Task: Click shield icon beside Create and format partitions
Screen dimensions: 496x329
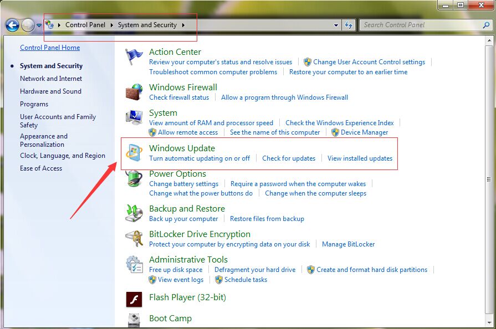Action: coord(311,270)
